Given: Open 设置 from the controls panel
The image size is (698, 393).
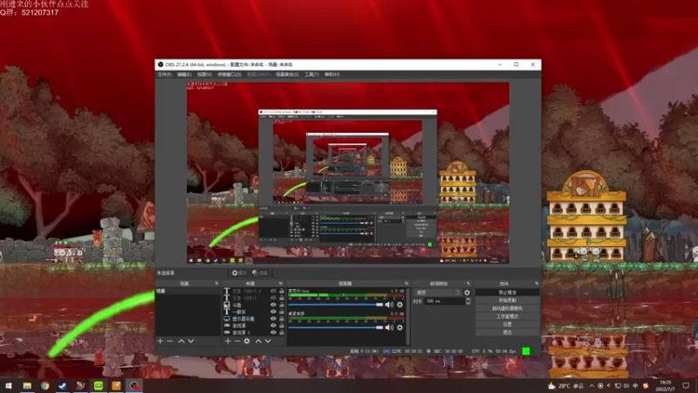Looking at the screenshot, I should [x=508, y=324].
